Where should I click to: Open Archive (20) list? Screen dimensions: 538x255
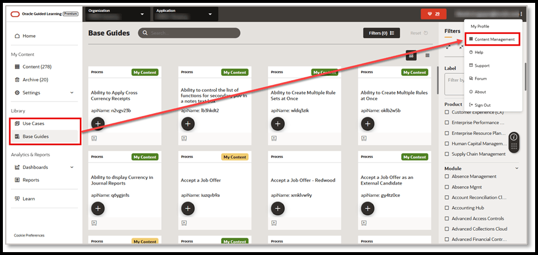pyautogui.click(x=35, y=80)
